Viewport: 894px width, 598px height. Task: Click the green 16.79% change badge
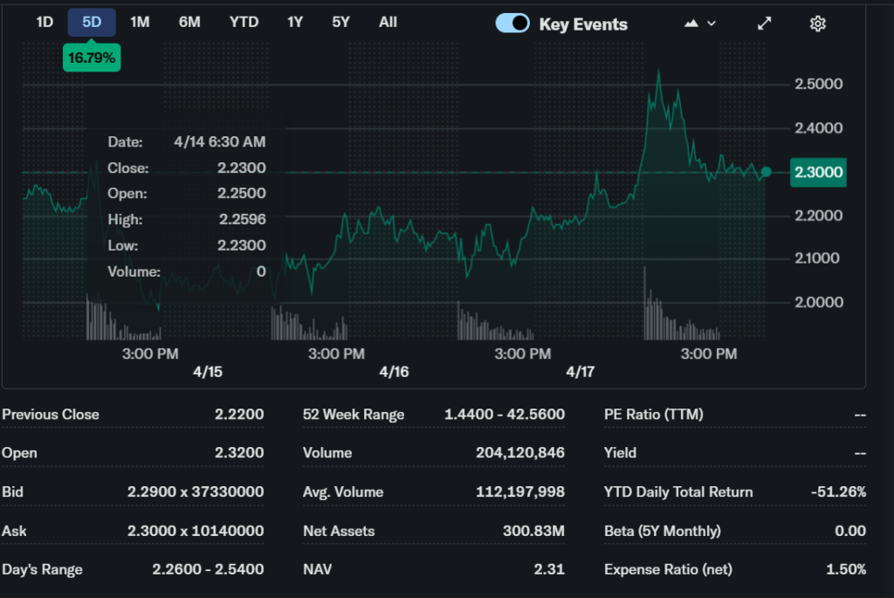pyautogui.click(x=92, y=58)
